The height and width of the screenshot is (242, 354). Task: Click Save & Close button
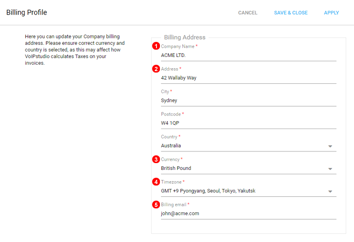[x=291, y=13]
